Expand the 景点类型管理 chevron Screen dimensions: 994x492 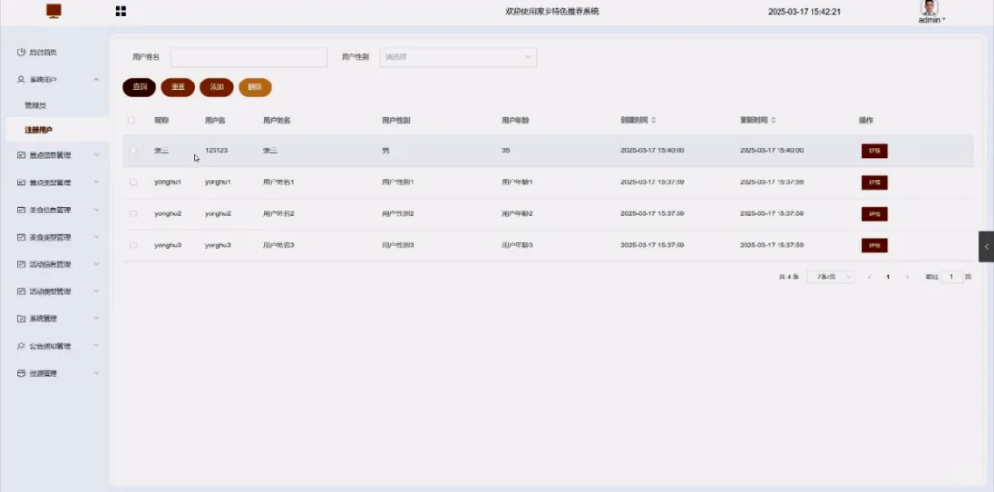[96, 182]
